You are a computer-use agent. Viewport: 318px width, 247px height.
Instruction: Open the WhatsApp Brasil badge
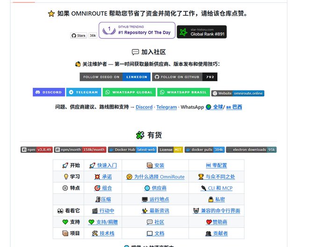click(x=183, y=92)
